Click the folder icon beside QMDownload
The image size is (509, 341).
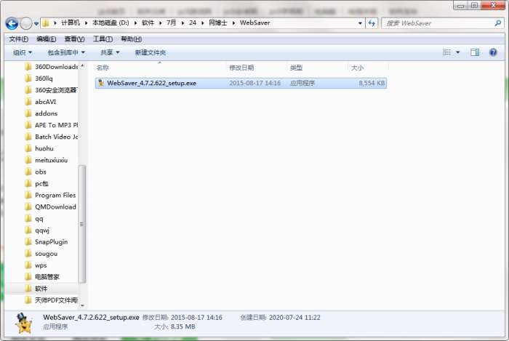pos(28,207)
